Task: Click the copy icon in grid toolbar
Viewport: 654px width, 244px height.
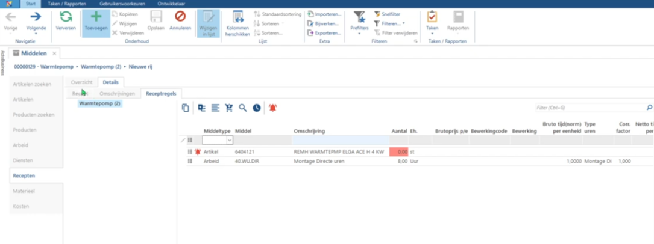Action: point(186,108)
